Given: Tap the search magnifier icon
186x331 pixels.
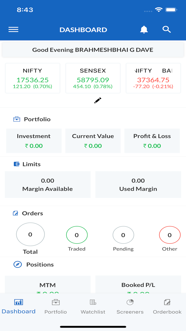Looking at the screenshot, I should [x=167, y=29].
